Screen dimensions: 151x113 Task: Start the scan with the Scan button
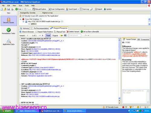(x=18, y=9)
